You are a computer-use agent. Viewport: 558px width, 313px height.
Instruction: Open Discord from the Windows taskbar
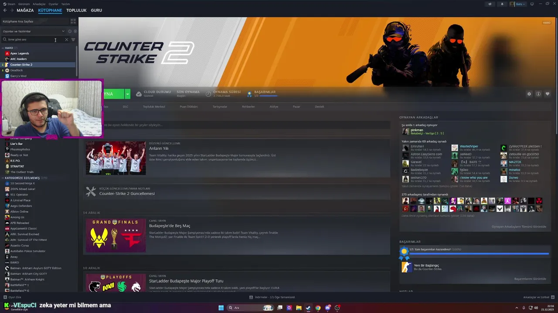point(327,308)
